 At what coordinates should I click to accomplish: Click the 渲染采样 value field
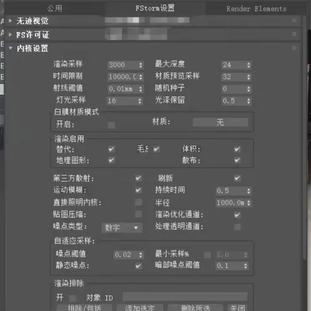pos(123,65)
